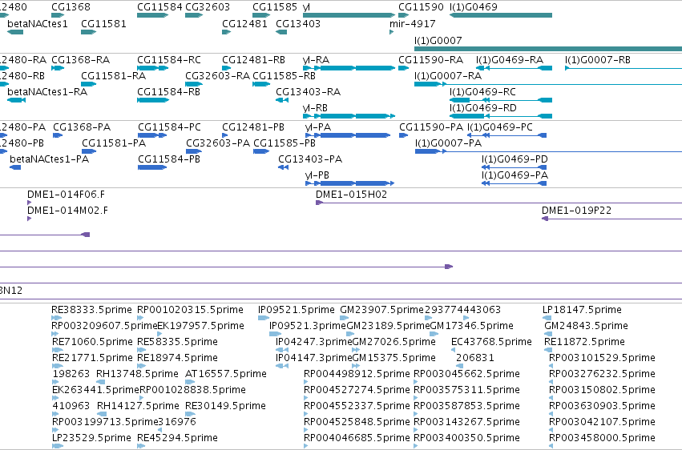
Task: Click the CG32603 gene feature
Action: pyautogui.click(x=194, y=15)
